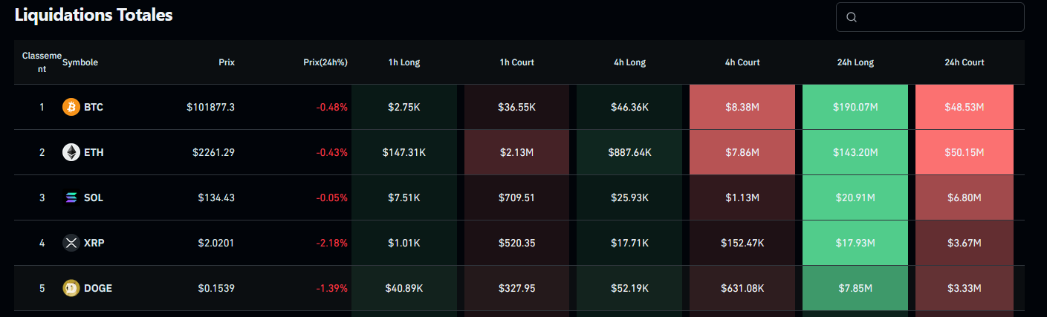
Task: Sort by 24h Long column header
Action: [x=855, y=62]
